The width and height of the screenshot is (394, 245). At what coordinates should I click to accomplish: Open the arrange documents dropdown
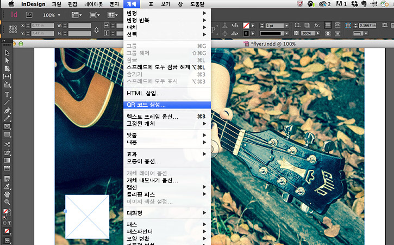point(112,15)
